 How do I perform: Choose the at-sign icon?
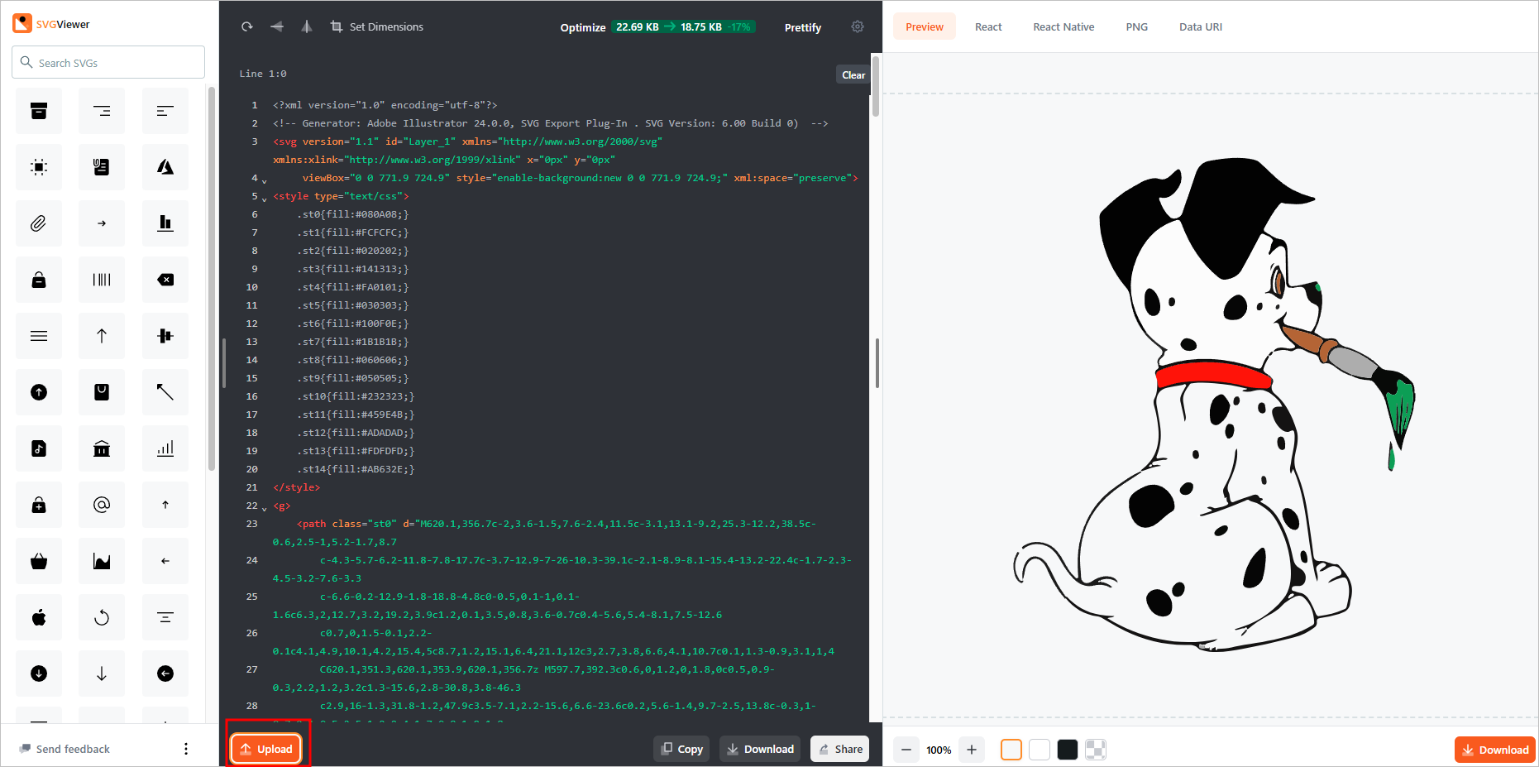tap(102, 505)
